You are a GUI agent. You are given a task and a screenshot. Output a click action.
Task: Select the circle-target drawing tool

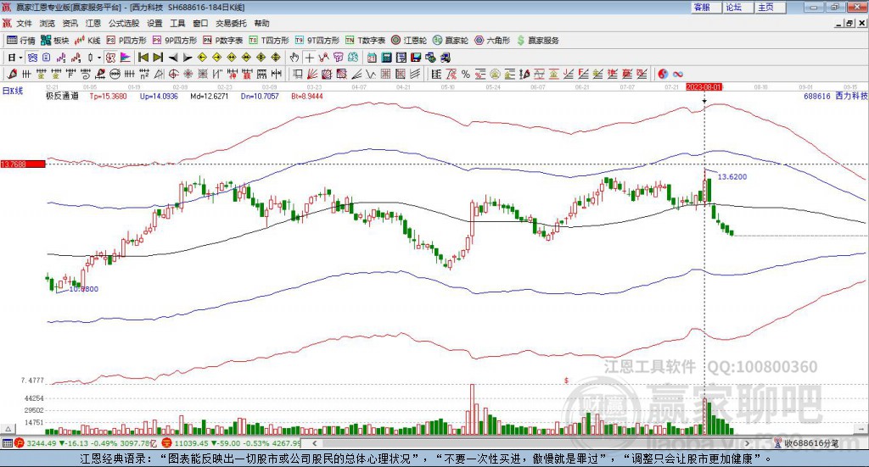tap(173, 74)
